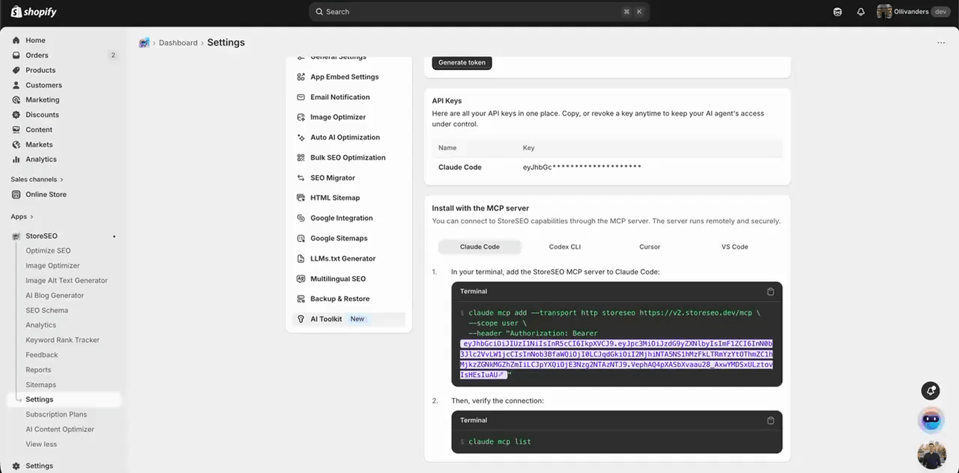Open Backup & Restore settings
This screenshot has width=959, height=473.
(340, 299)
